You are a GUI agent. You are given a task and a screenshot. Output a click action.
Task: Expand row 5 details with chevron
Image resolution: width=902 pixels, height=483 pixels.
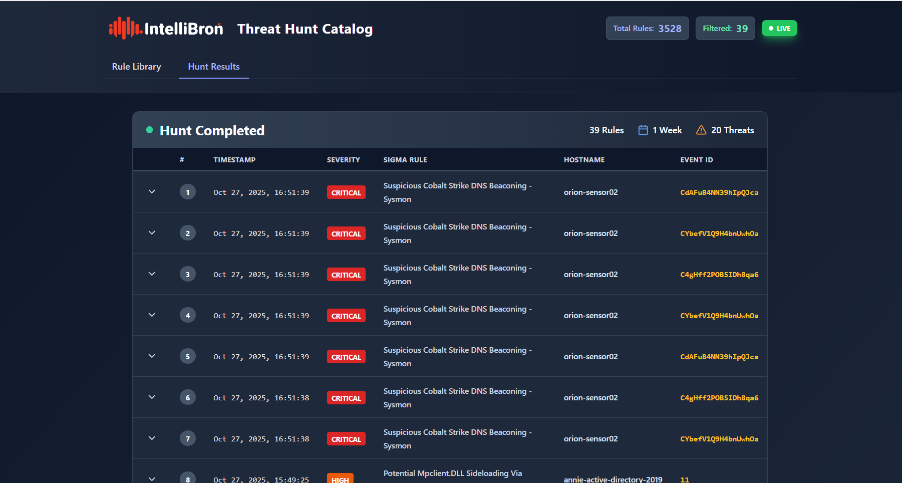(x=152, y=356)
